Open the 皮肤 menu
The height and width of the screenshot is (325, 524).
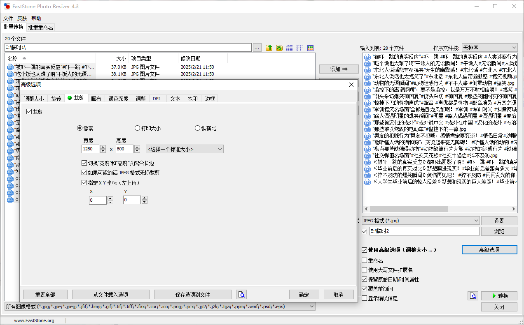[22, 18]
